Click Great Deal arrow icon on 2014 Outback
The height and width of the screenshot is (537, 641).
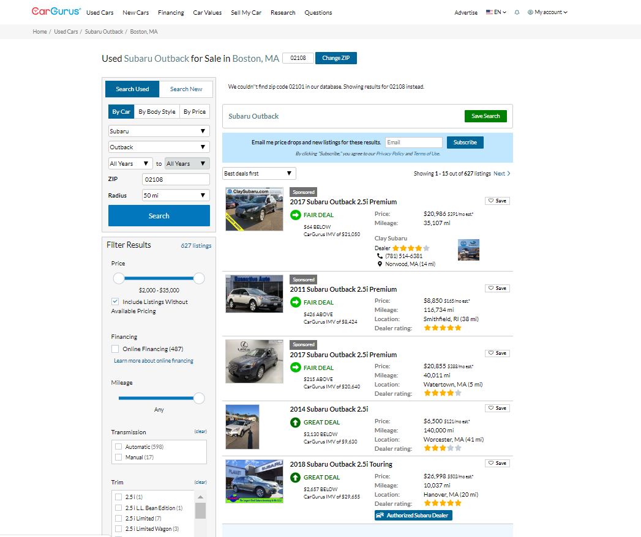[x=295, y=422]
